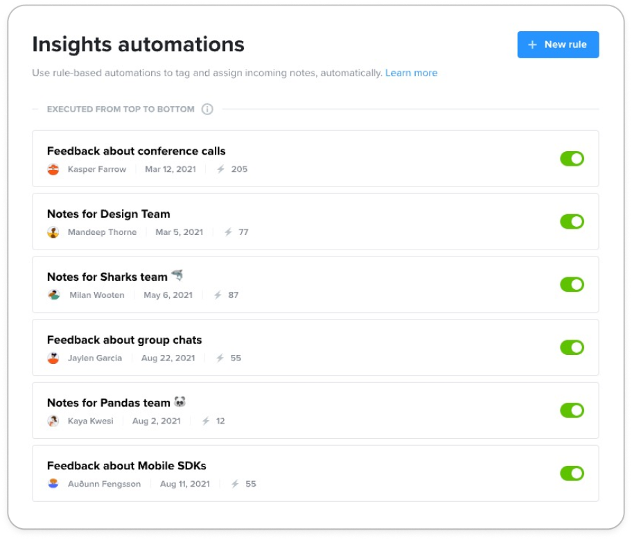
Task: Click Kaya Kwesi's avatar icon
Action: 53,421
